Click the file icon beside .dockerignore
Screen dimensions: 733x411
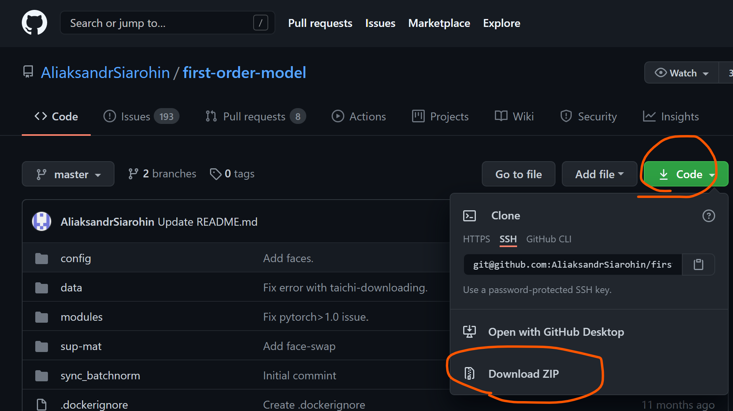42,405
